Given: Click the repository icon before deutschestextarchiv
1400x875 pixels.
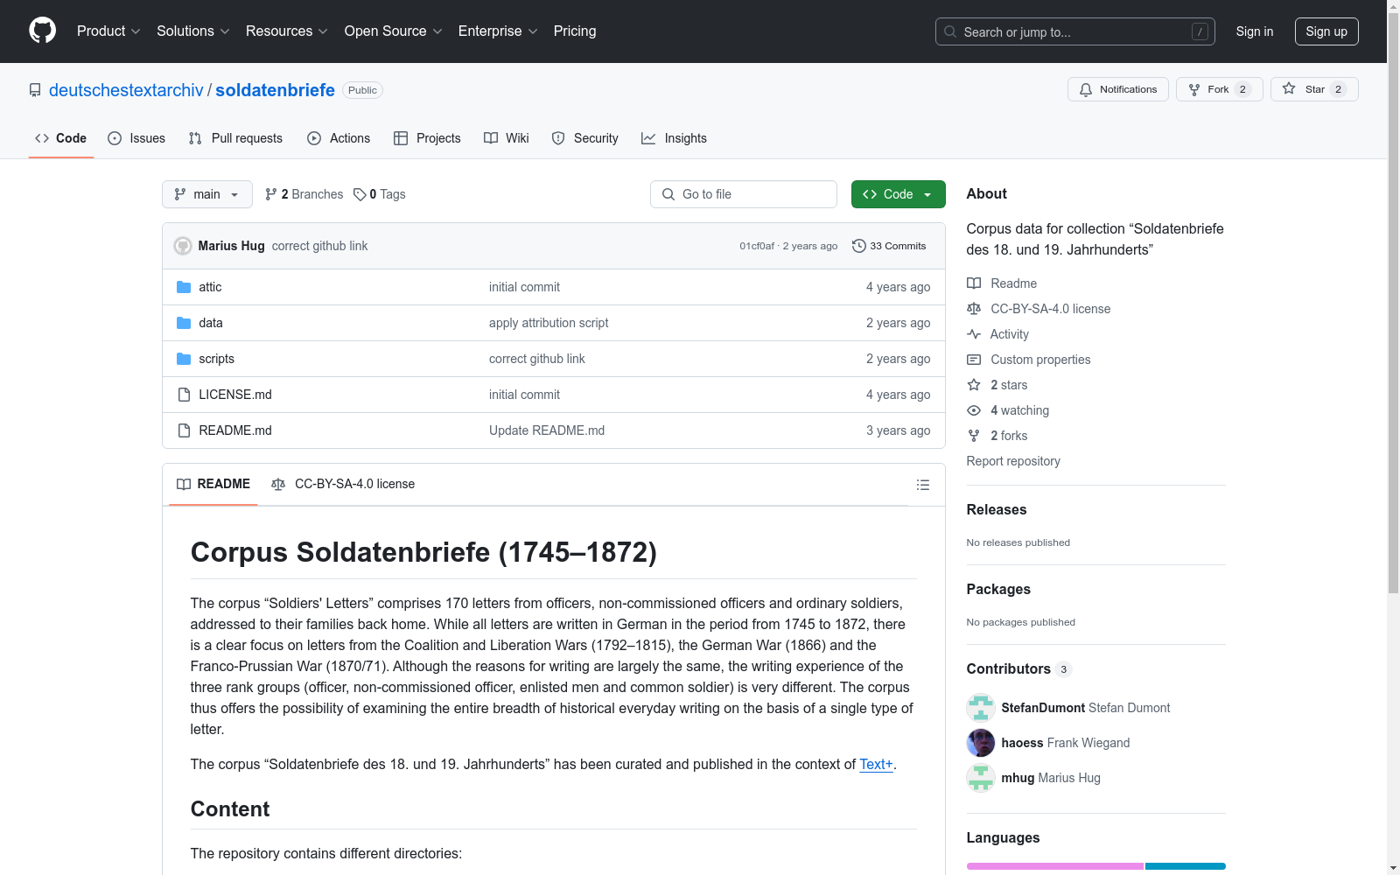Looking at the screenshot, I should 35,90.
